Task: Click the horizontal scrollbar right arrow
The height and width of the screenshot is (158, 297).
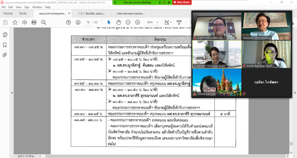Action: (x=287, y=156)
